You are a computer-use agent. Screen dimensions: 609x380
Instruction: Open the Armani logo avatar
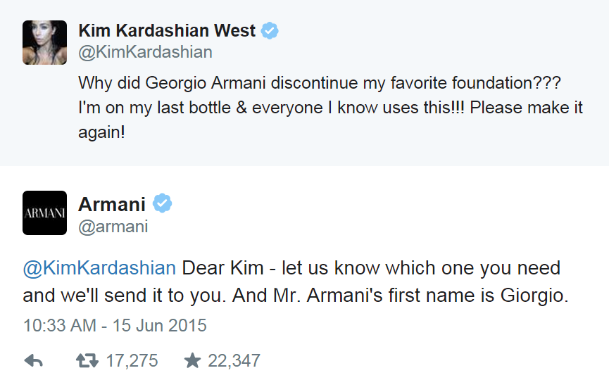pos(45,213)
